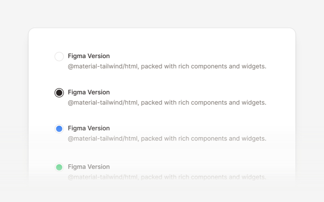Choose the blue radio button option
This screenshot has height=202, width=324.
[59, 129]
